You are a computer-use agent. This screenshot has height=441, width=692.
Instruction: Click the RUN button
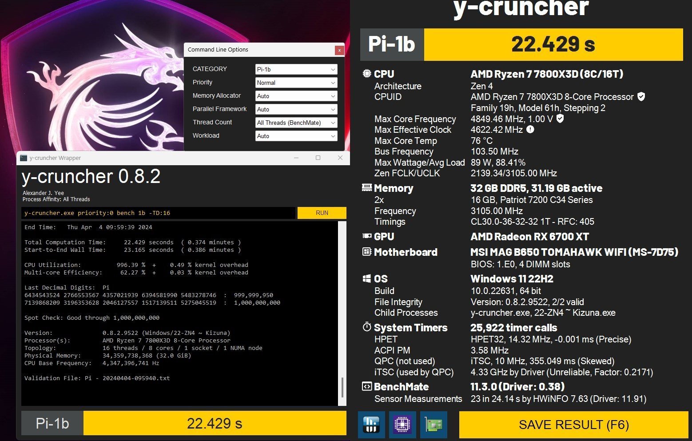click(x=322, y=213)
